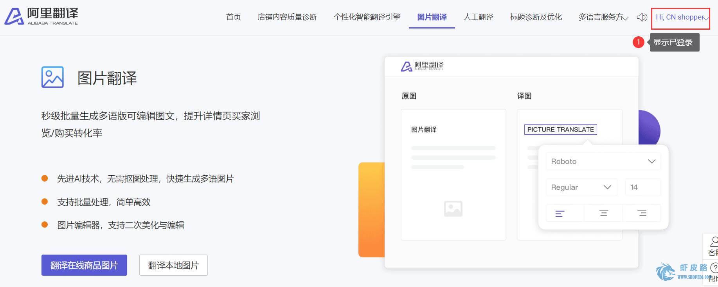Select the 图片翻译 tab

[432, 17]
